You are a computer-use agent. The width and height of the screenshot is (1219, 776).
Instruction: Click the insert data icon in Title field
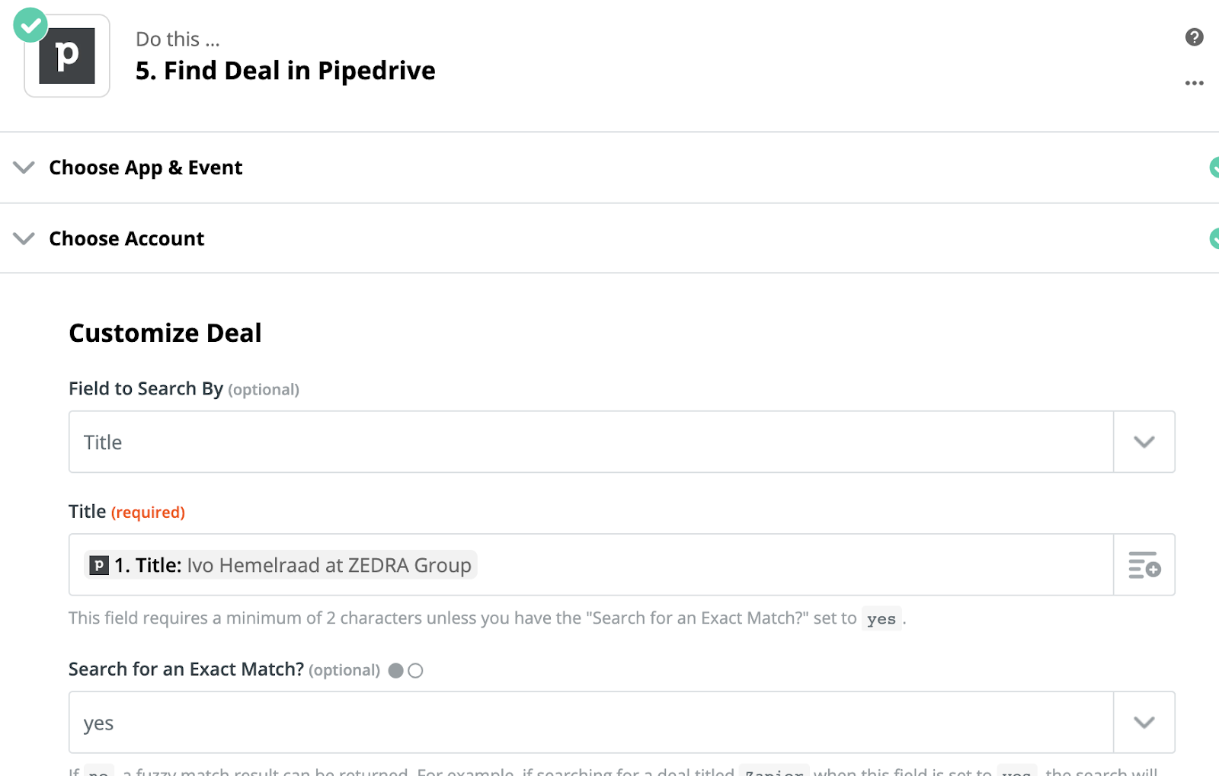tap(1144, 565)
